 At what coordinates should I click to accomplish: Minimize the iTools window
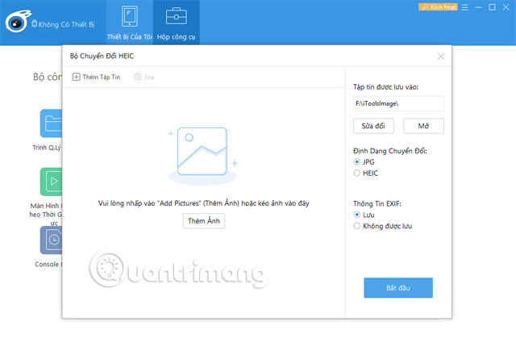tap(478, 7)
